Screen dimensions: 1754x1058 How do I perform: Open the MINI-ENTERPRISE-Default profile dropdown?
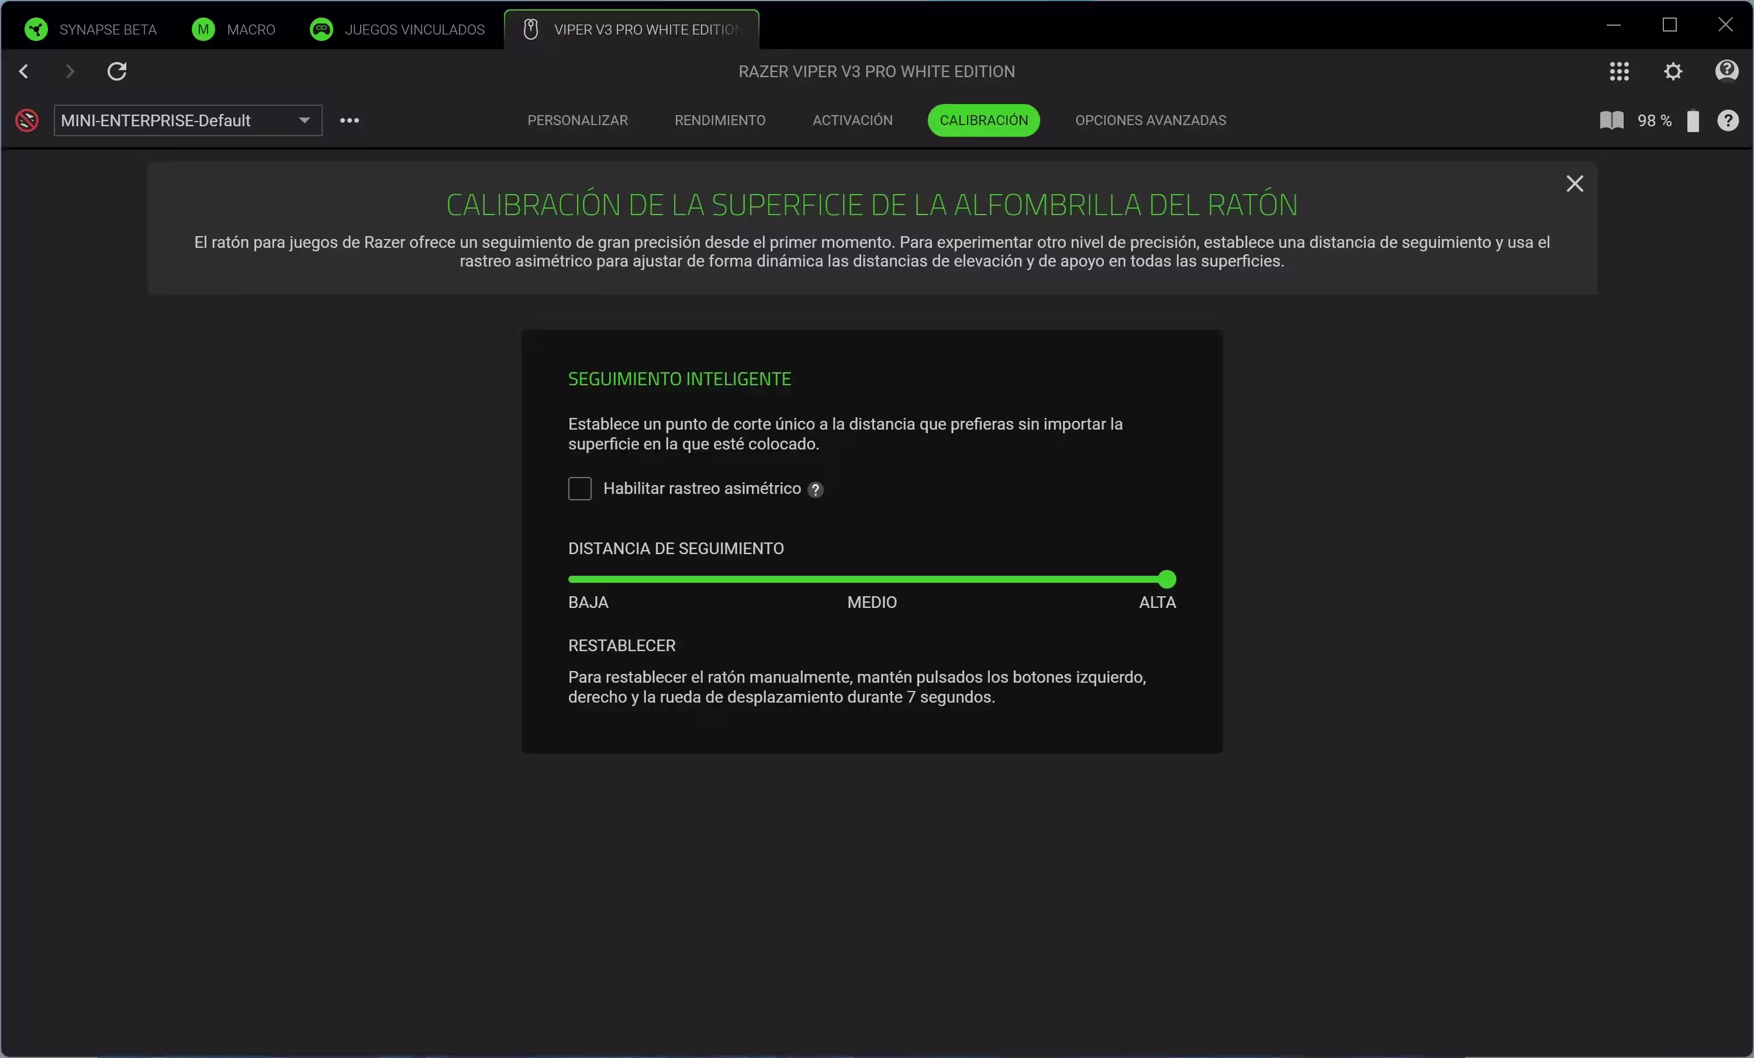click(188, 120)
